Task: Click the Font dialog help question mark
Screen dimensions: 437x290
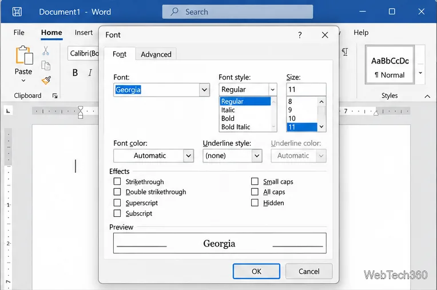Action: [x=300, y=35]
